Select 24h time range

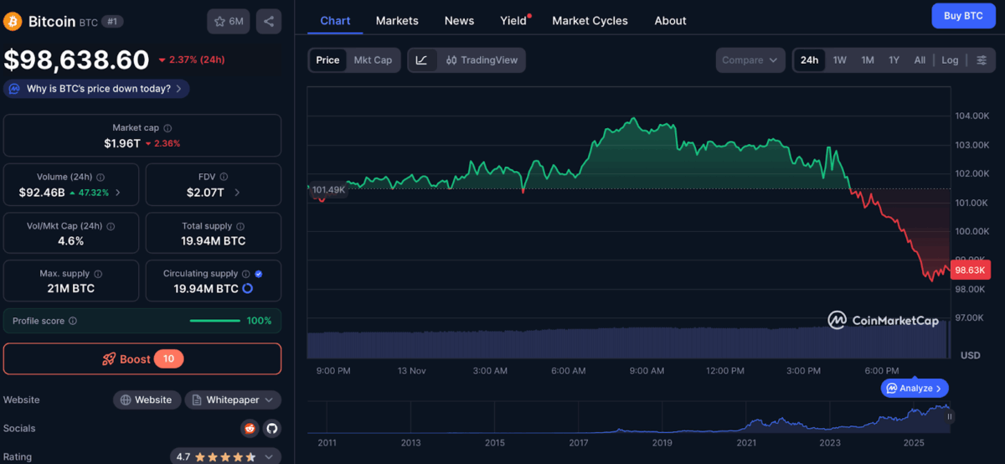(809, 60)
